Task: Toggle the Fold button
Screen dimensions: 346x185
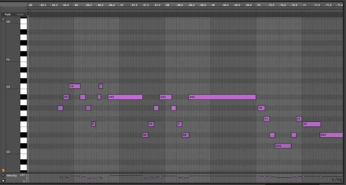Action: 8,15
